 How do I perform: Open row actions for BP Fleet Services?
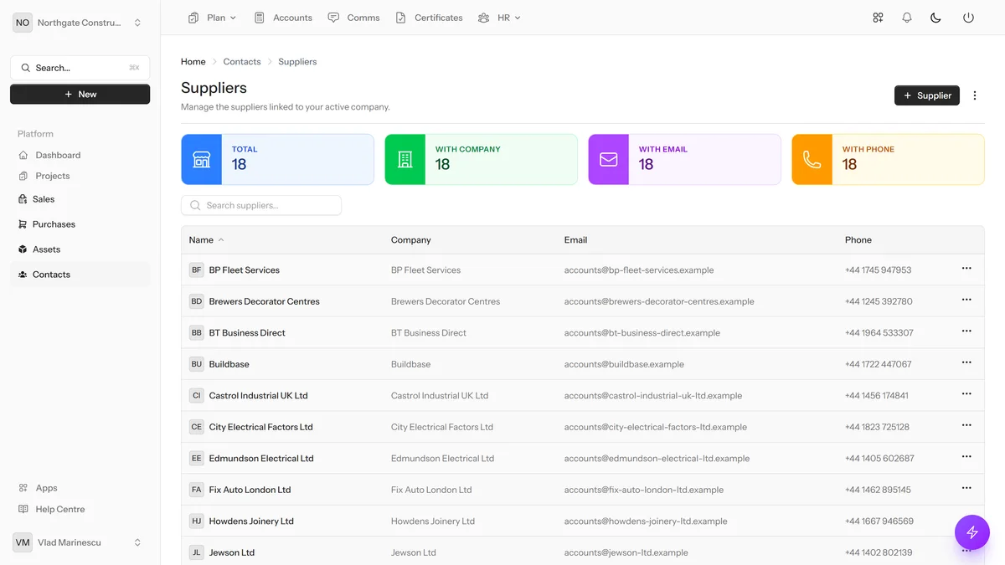(x=966, y=269)
